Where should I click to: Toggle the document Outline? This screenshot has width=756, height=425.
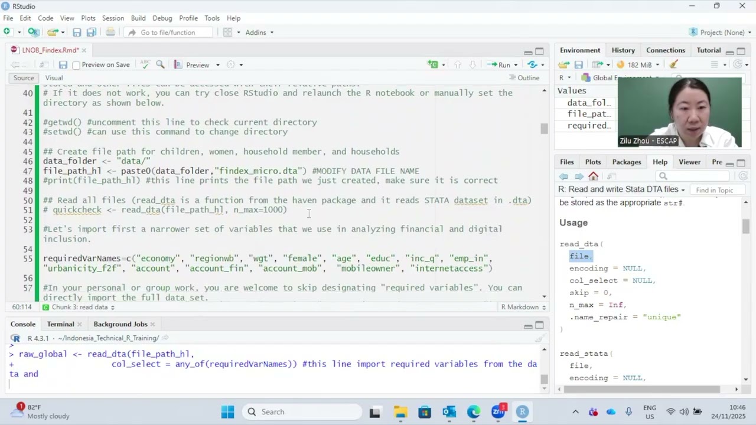click(524, 78)
